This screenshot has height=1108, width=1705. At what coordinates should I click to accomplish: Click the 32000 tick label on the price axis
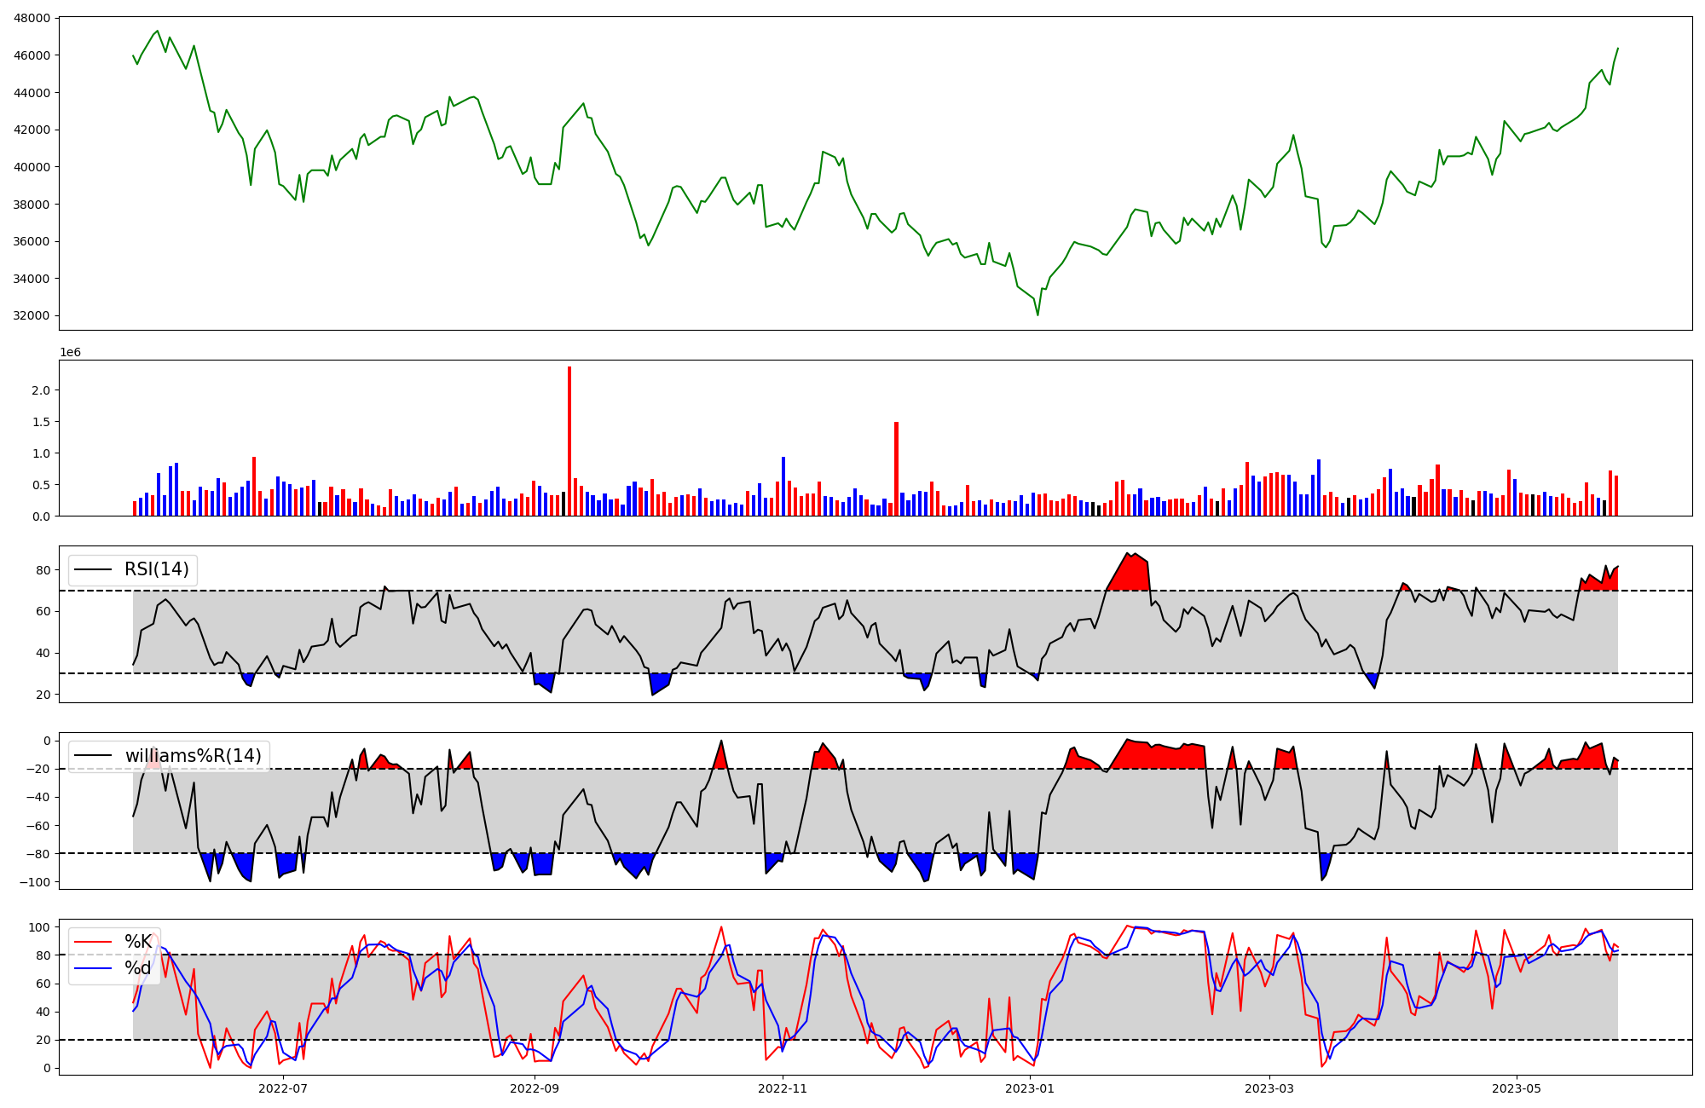(x=32, y=315)
